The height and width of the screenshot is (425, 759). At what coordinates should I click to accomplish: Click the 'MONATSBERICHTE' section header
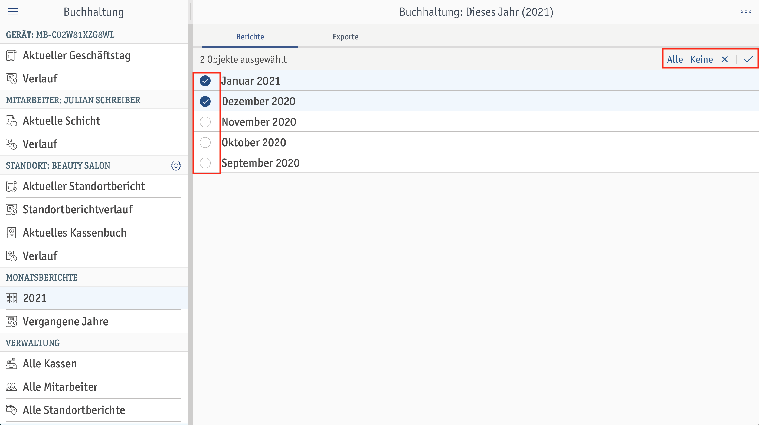pyautogui.click(x=42, y=277)
